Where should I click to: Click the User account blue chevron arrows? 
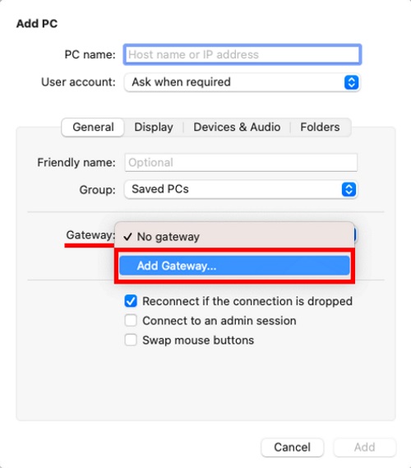(x=351, y=82)
